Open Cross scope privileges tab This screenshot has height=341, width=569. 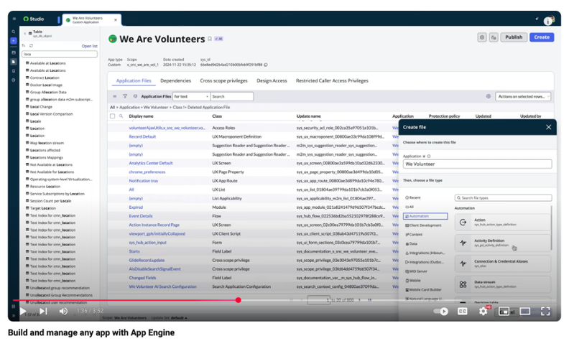pyautogui.click(x=223, y=80)
